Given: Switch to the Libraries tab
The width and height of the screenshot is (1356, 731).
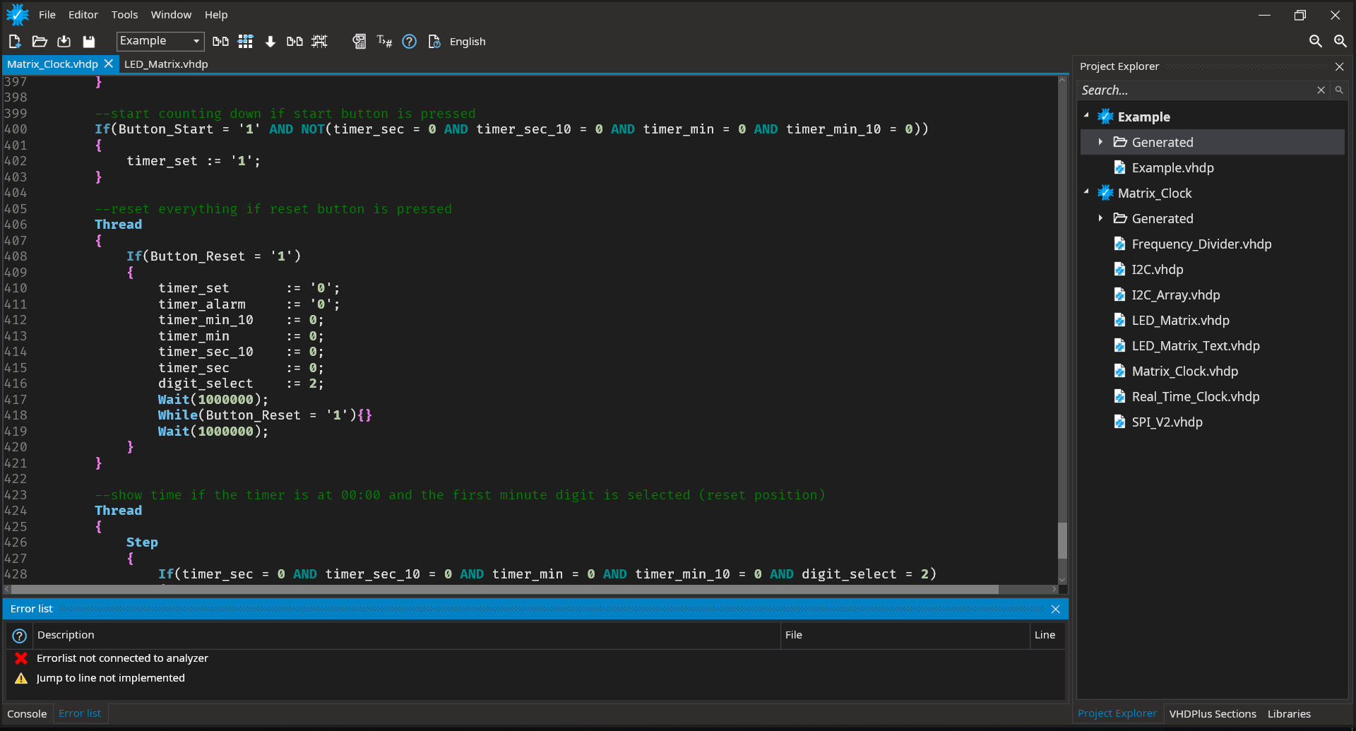Looking at the screenshot, I should point(1288,714).
